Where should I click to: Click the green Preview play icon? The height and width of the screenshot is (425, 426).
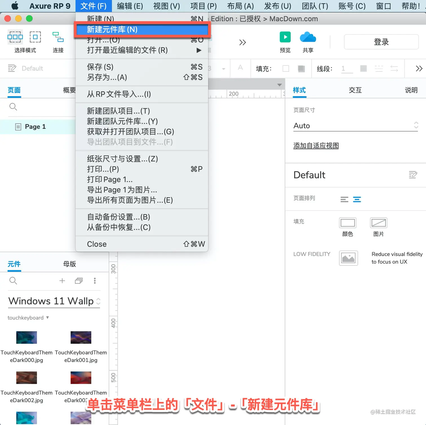point(285,37)
